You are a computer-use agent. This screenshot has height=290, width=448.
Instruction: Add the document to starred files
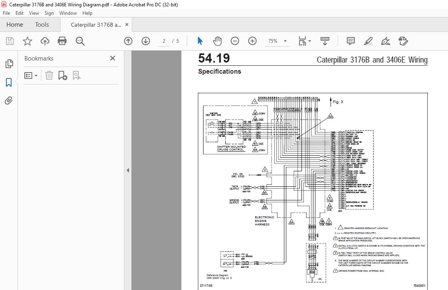point(27,41)
